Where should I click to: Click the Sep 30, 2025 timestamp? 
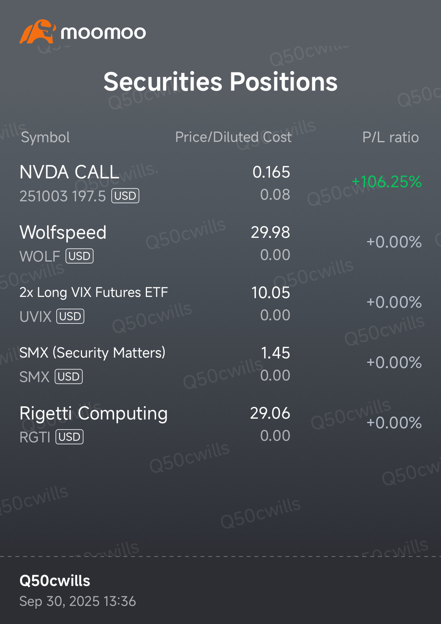click(78, 601)
